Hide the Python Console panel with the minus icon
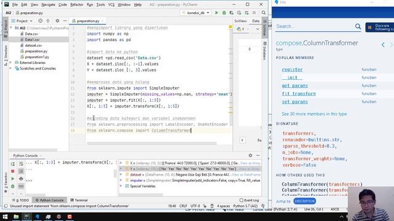The image size is (394, 221). click(x=258, y=155)
